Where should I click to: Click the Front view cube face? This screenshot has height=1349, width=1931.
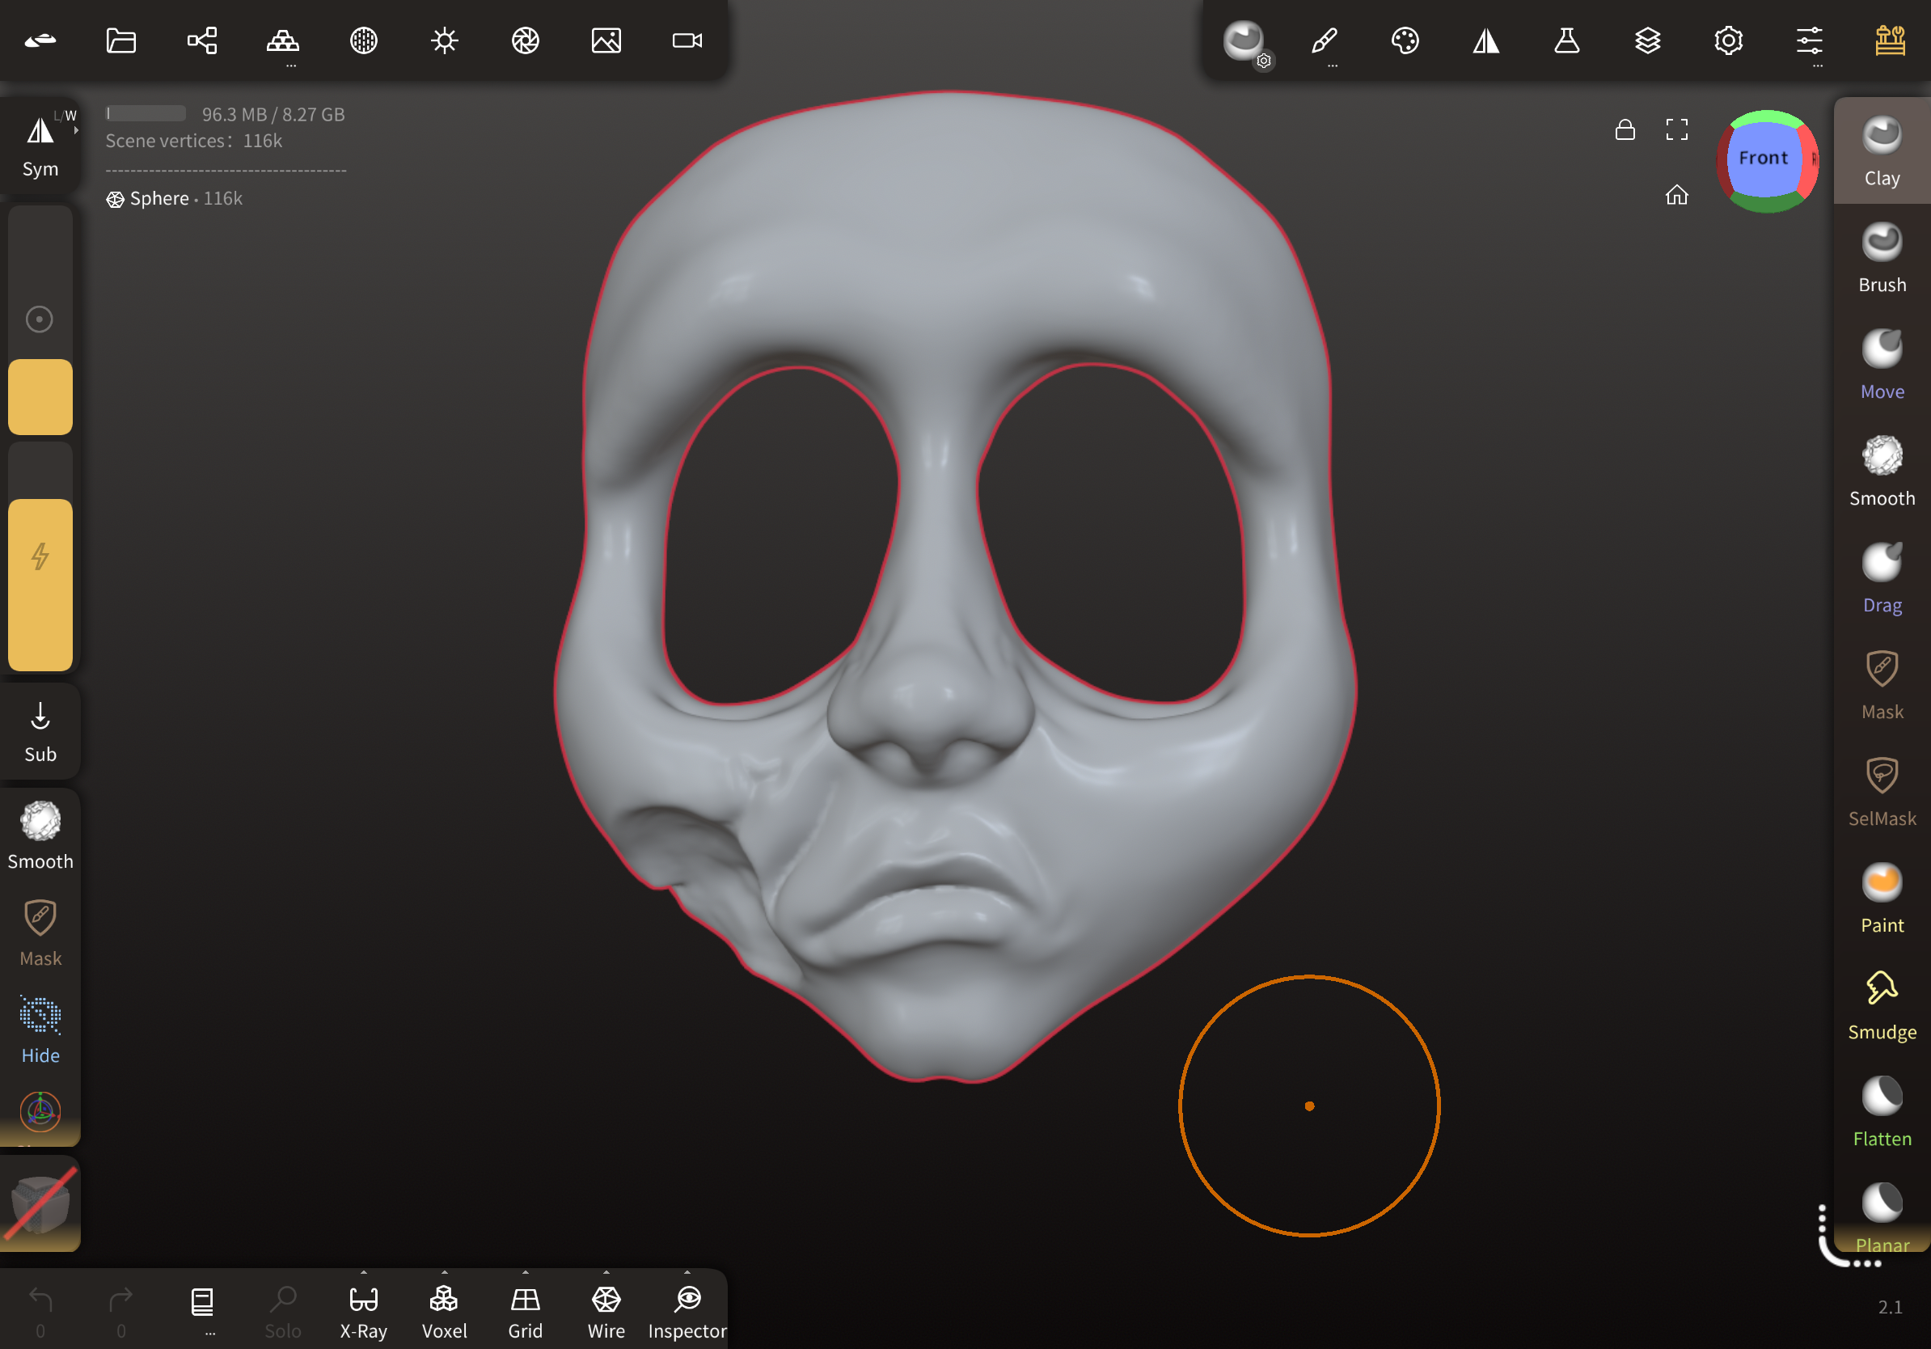click(x=1763, y=159)
